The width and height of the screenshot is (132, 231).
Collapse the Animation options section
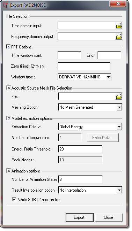click(x=8, y=171)
